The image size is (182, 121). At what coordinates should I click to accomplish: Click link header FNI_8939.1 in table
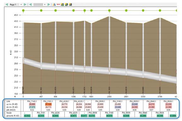[x=134, y=101]
